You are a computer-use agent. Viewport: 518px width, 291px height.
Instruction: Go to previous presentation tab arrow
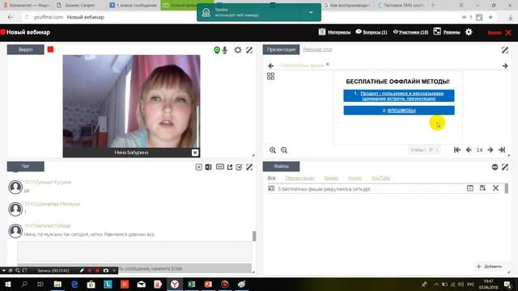[x=271, y=65]
